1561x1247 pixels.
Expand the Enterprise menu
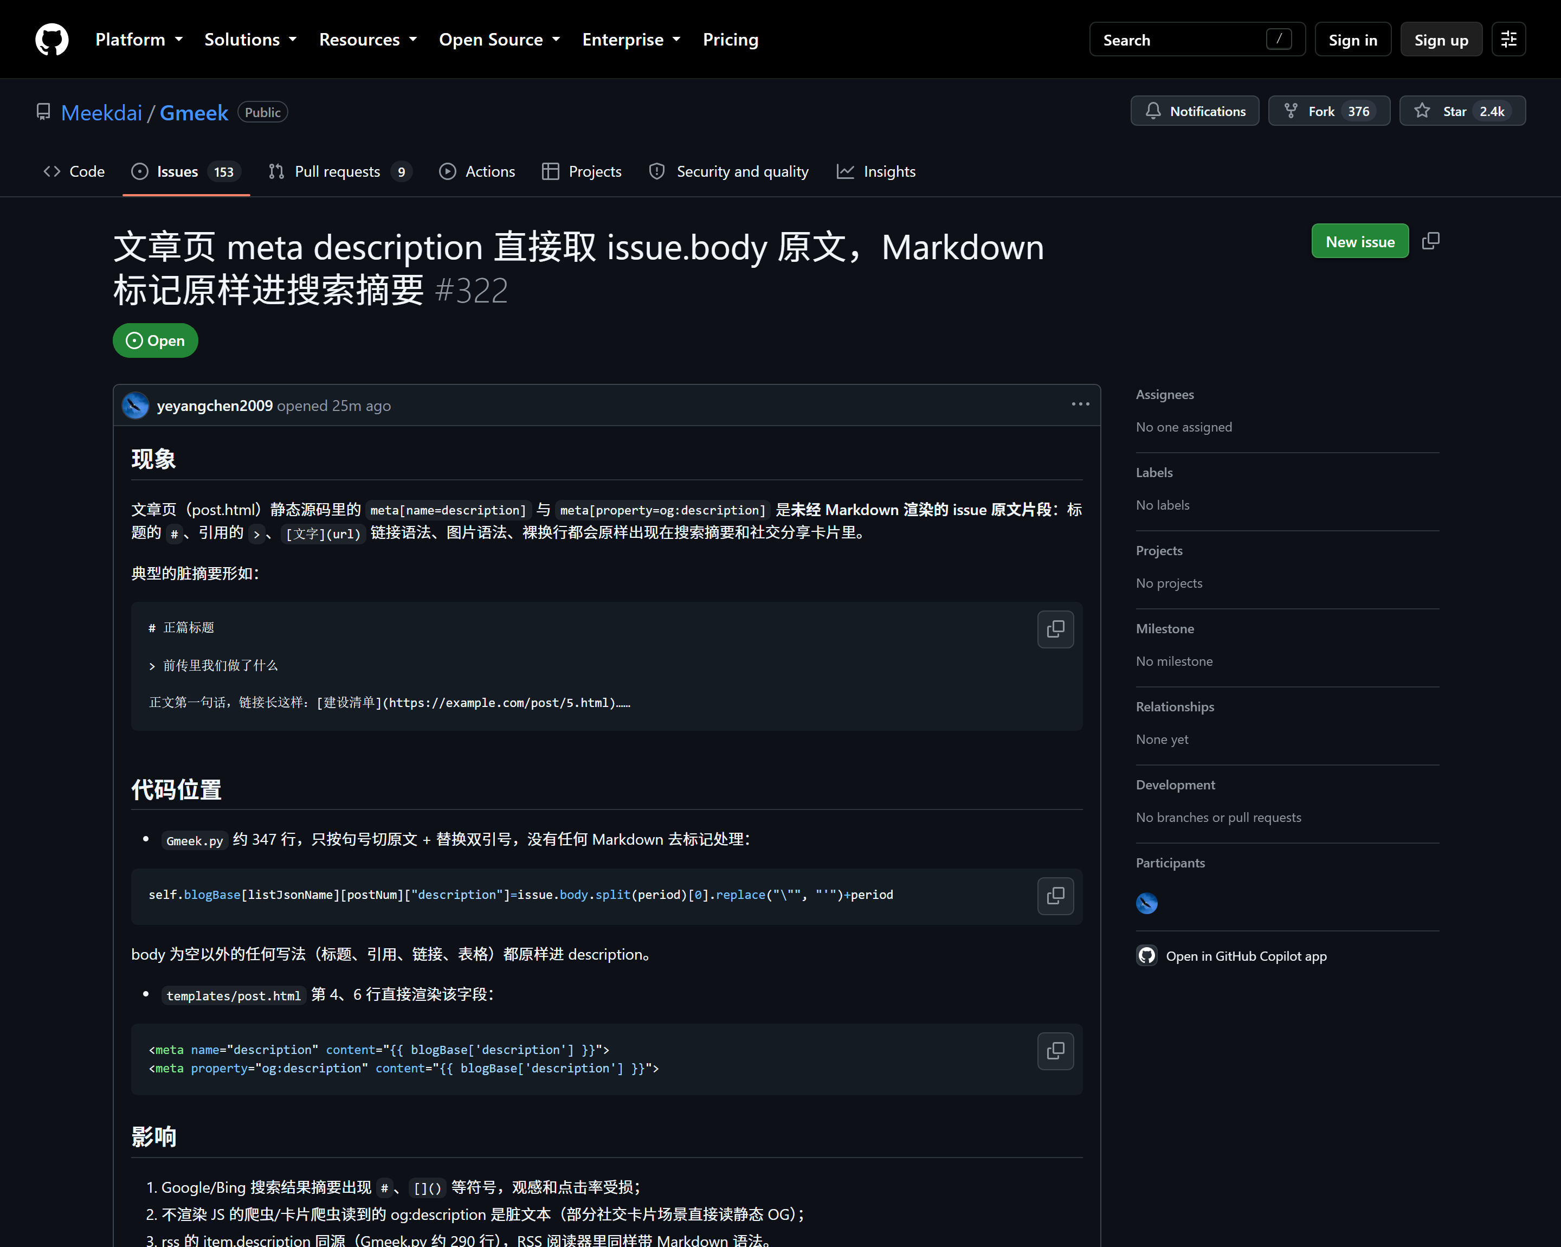coord(631,39)
